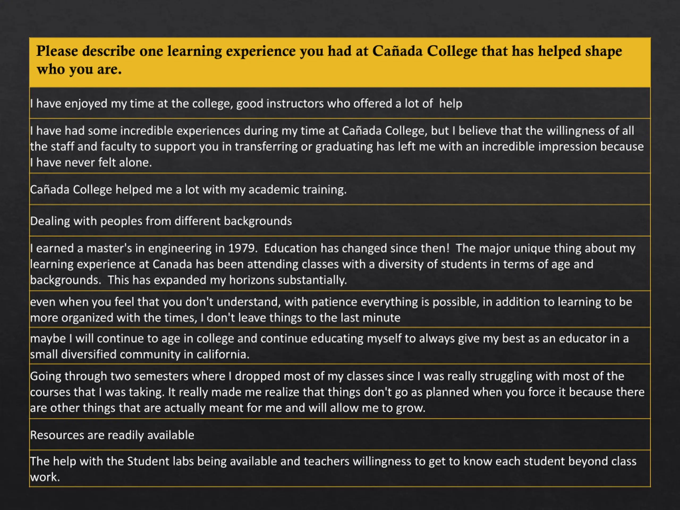Select the 'good instructors who offered help' row
This screenshot has height=510, width=680.
[340, 103]
